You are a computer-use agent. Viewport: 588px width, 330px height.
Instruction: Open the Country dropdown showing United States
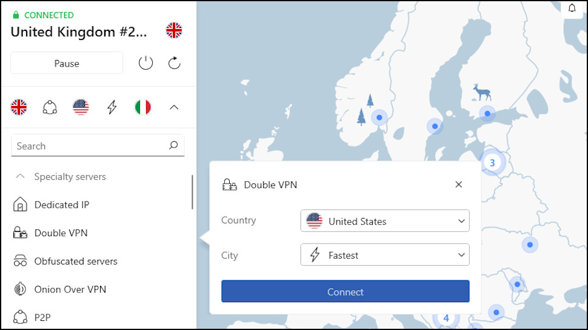(x=385, y=221)
